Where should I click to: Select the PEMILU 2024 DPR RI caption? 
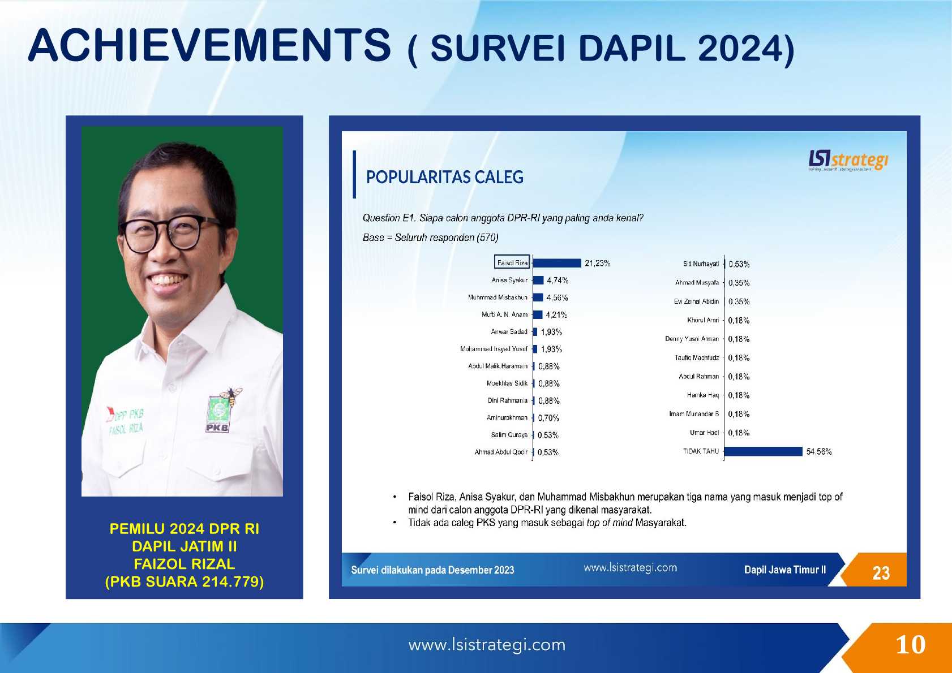click(x=184, y=529)
